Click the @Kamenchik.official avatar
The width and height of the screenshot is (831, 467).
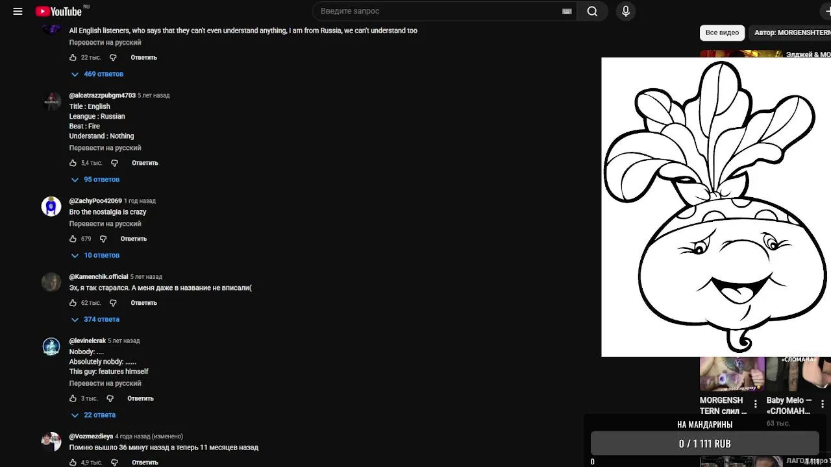click(51, 282)
